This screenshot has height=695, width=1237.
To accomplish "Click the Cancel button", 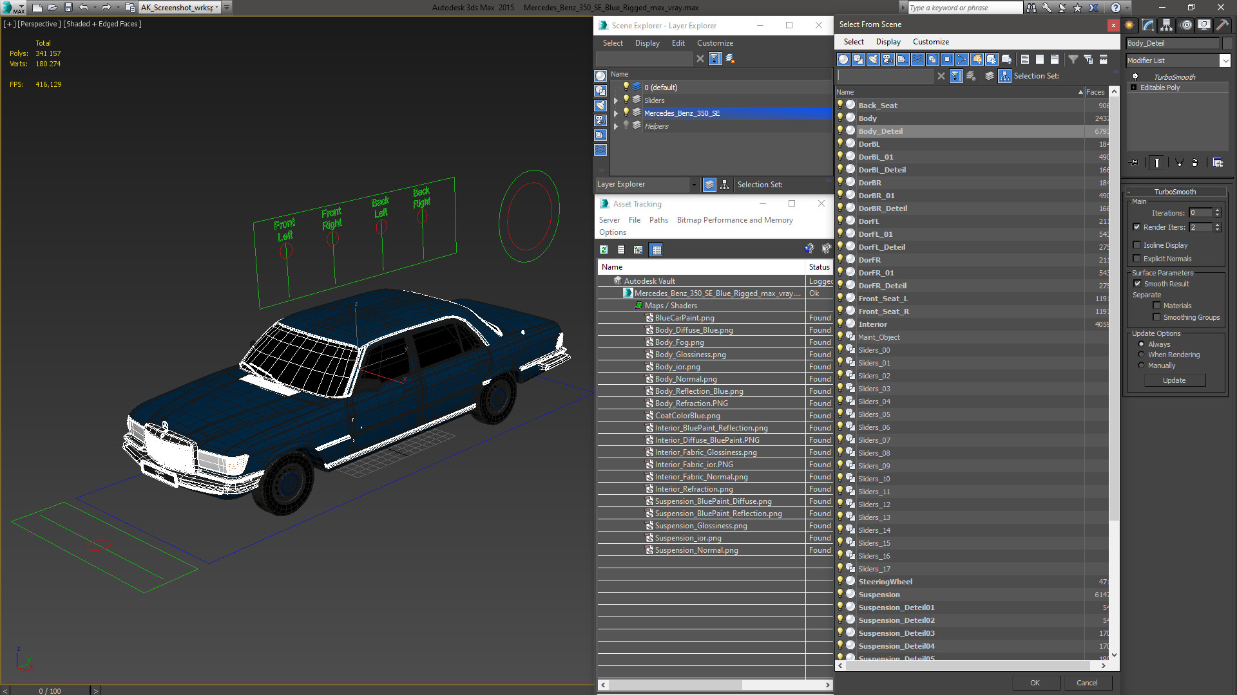I will click(1086, 683).
